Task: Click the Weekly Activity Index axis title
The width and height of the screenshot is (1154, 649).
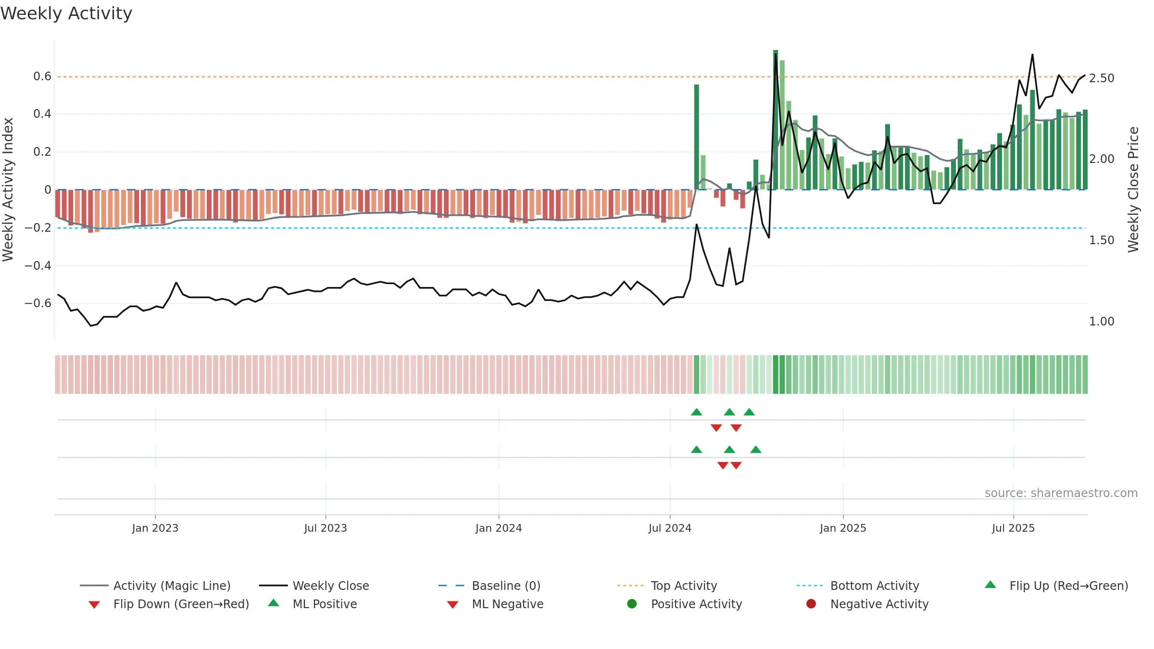Action: [8, 189]
